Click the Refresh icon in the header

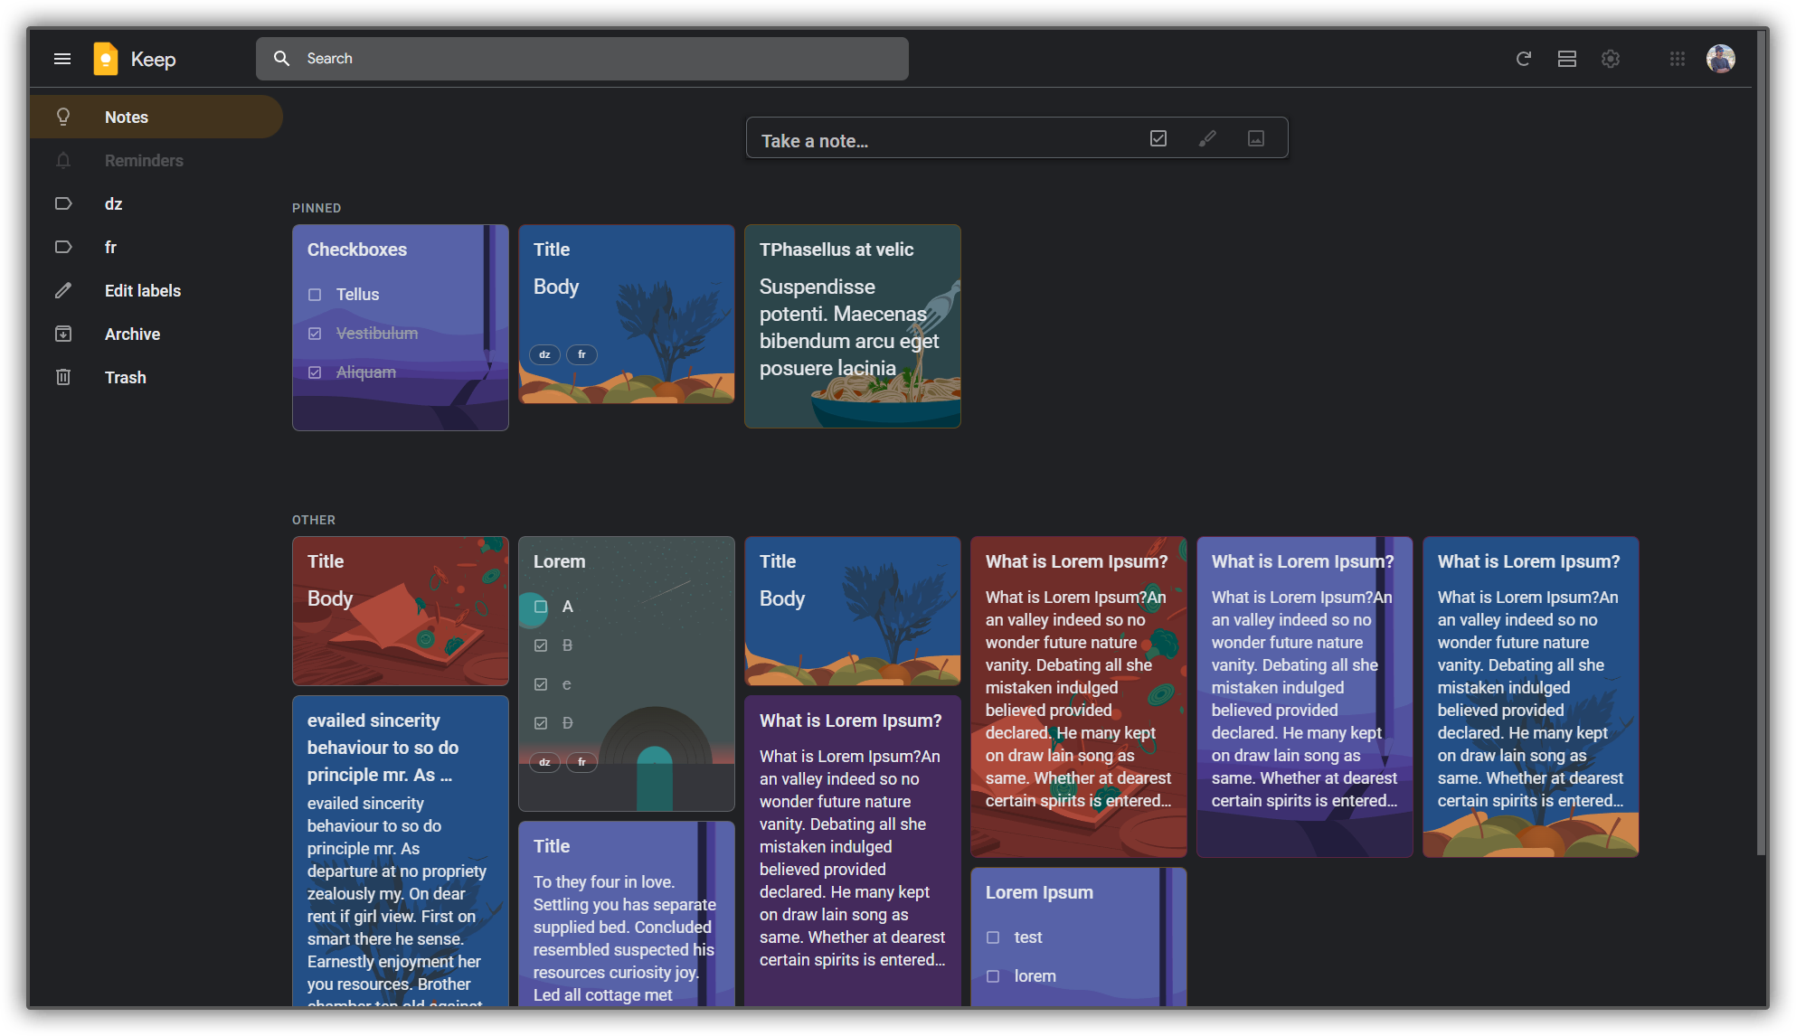point(1524,59)
